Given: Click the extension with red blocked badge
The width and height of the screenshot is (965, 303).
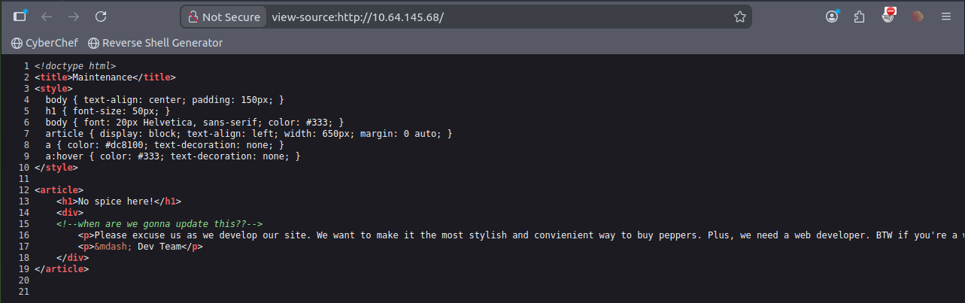Looking at the screenshot, I should point(888,17).
